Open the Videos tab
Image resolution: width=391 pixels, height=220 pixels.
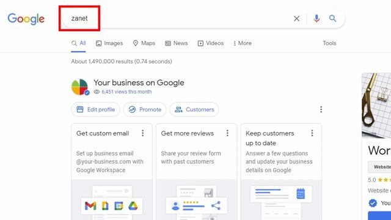pos(210,43)
